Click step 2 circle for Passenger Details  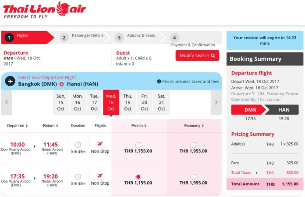coord(64,38)
